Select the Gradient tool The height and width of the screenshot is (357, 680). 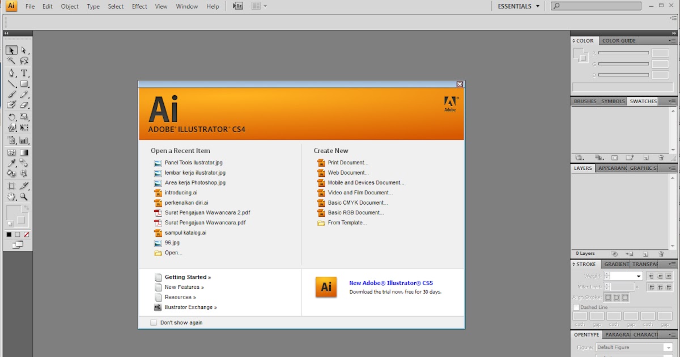click(x=24, y=152)
